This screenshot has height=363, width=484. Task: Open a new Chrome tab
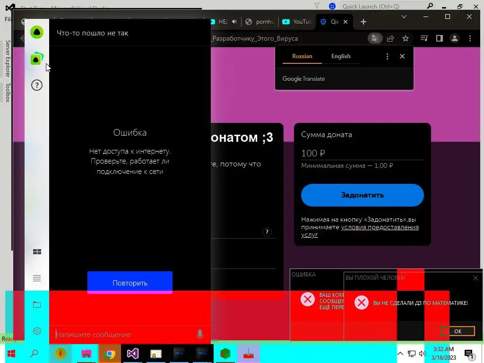click(363, 22)
